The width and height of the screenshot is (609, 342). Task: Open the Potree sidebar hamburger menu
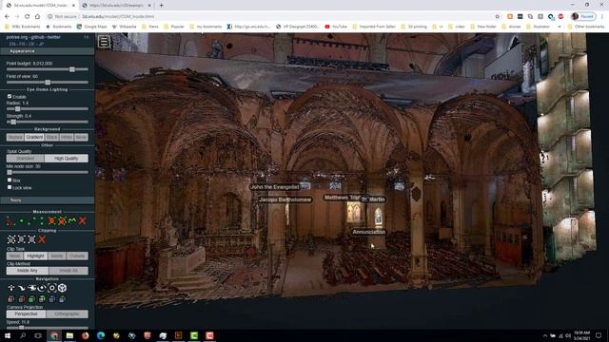coord(104,41)
